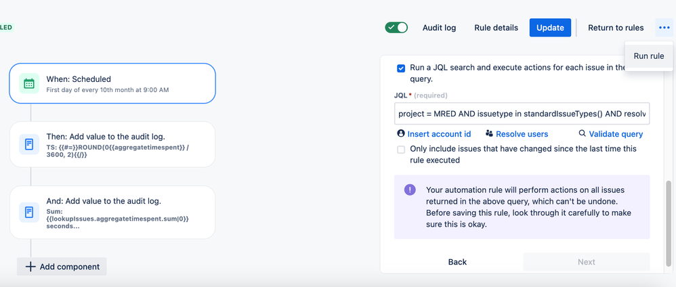Click the Resolve users link
Screen dimensions: 676x287
522,134
